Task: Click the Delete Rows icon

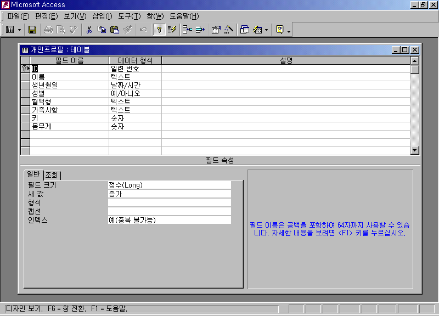Action: (200, 30)
